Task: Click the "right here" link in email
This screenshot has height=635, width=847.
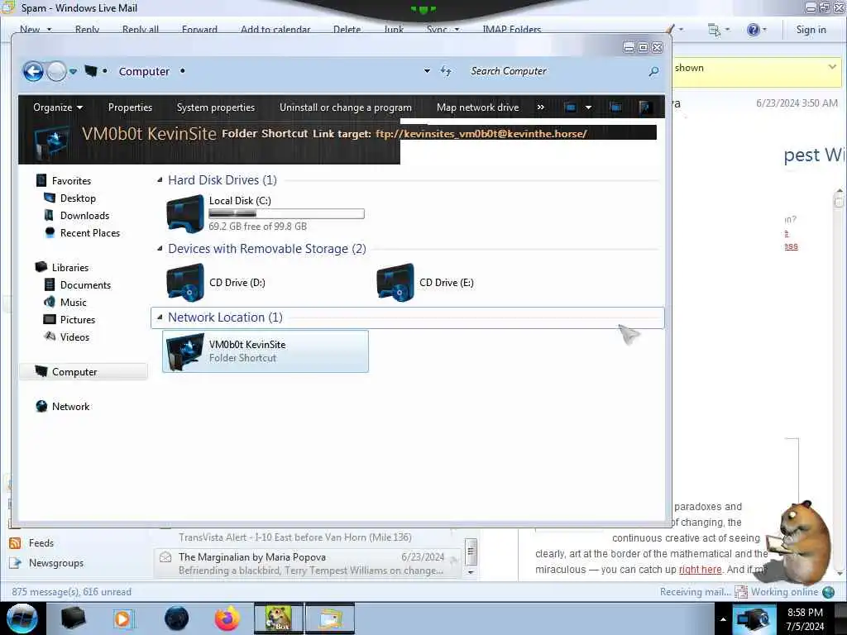Action: [700, 569]
